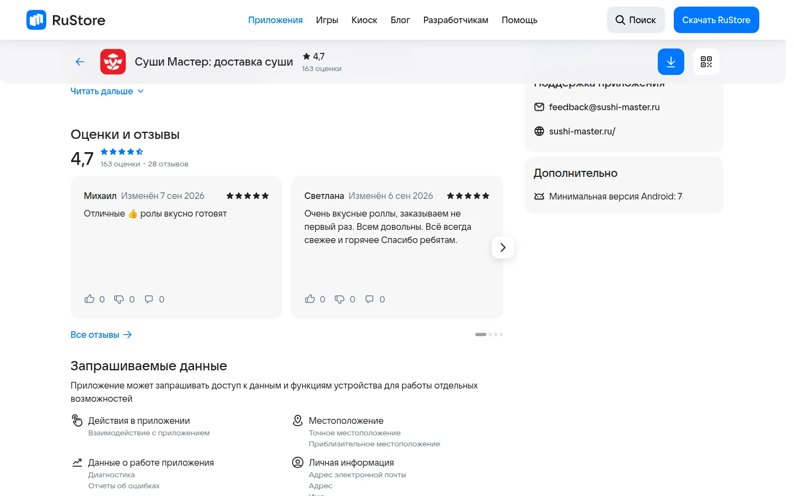This screenshot has height=496, width=794.
Task: Click the Приблизительное местоположение text
Action: tap(374, 444)
